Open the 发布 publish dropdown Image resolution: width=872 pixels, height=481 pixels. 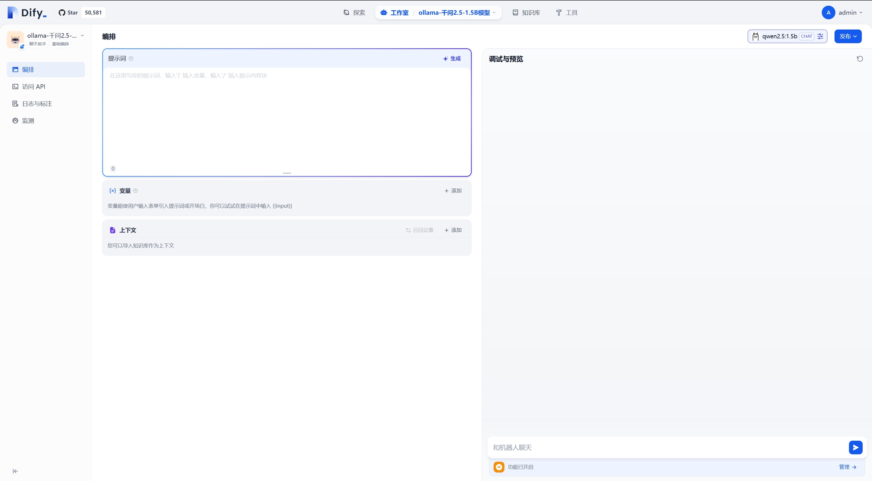click(x=848, y=36)
